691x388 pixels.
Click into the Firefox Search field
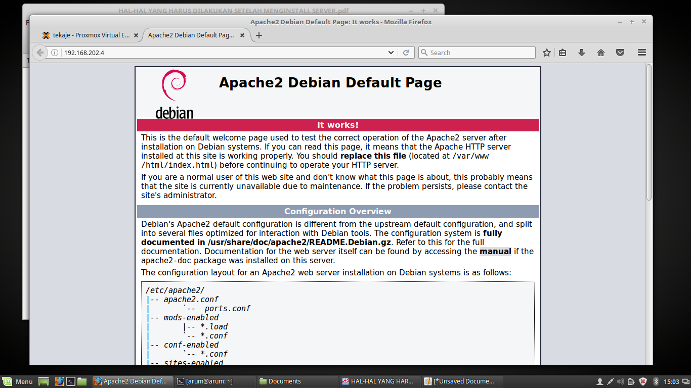pos(477,53)
